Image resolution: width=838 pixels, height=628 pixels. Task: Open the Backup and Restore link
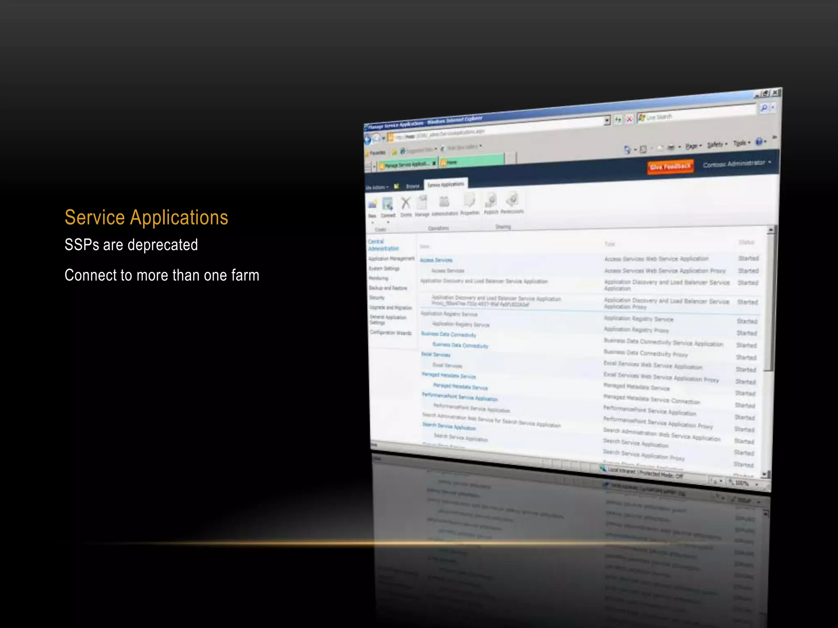click(x=388, y=288)
